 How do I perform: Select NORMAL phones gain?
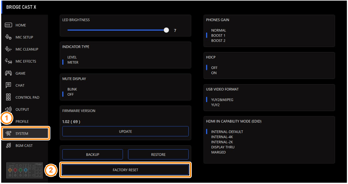pos(218,30)
